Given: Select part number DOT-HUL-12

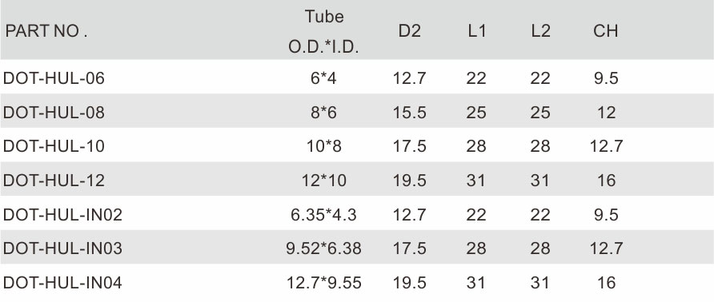Looking at the screenshot, I should click(x=54, y=181).
